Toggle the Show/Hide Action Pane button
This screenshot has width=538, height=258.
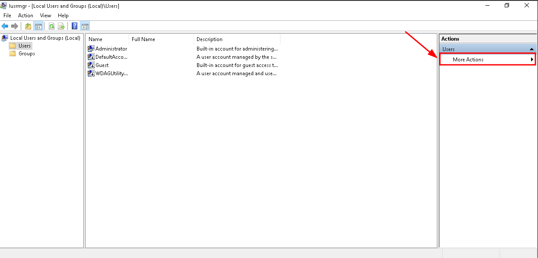click(85, 26)
